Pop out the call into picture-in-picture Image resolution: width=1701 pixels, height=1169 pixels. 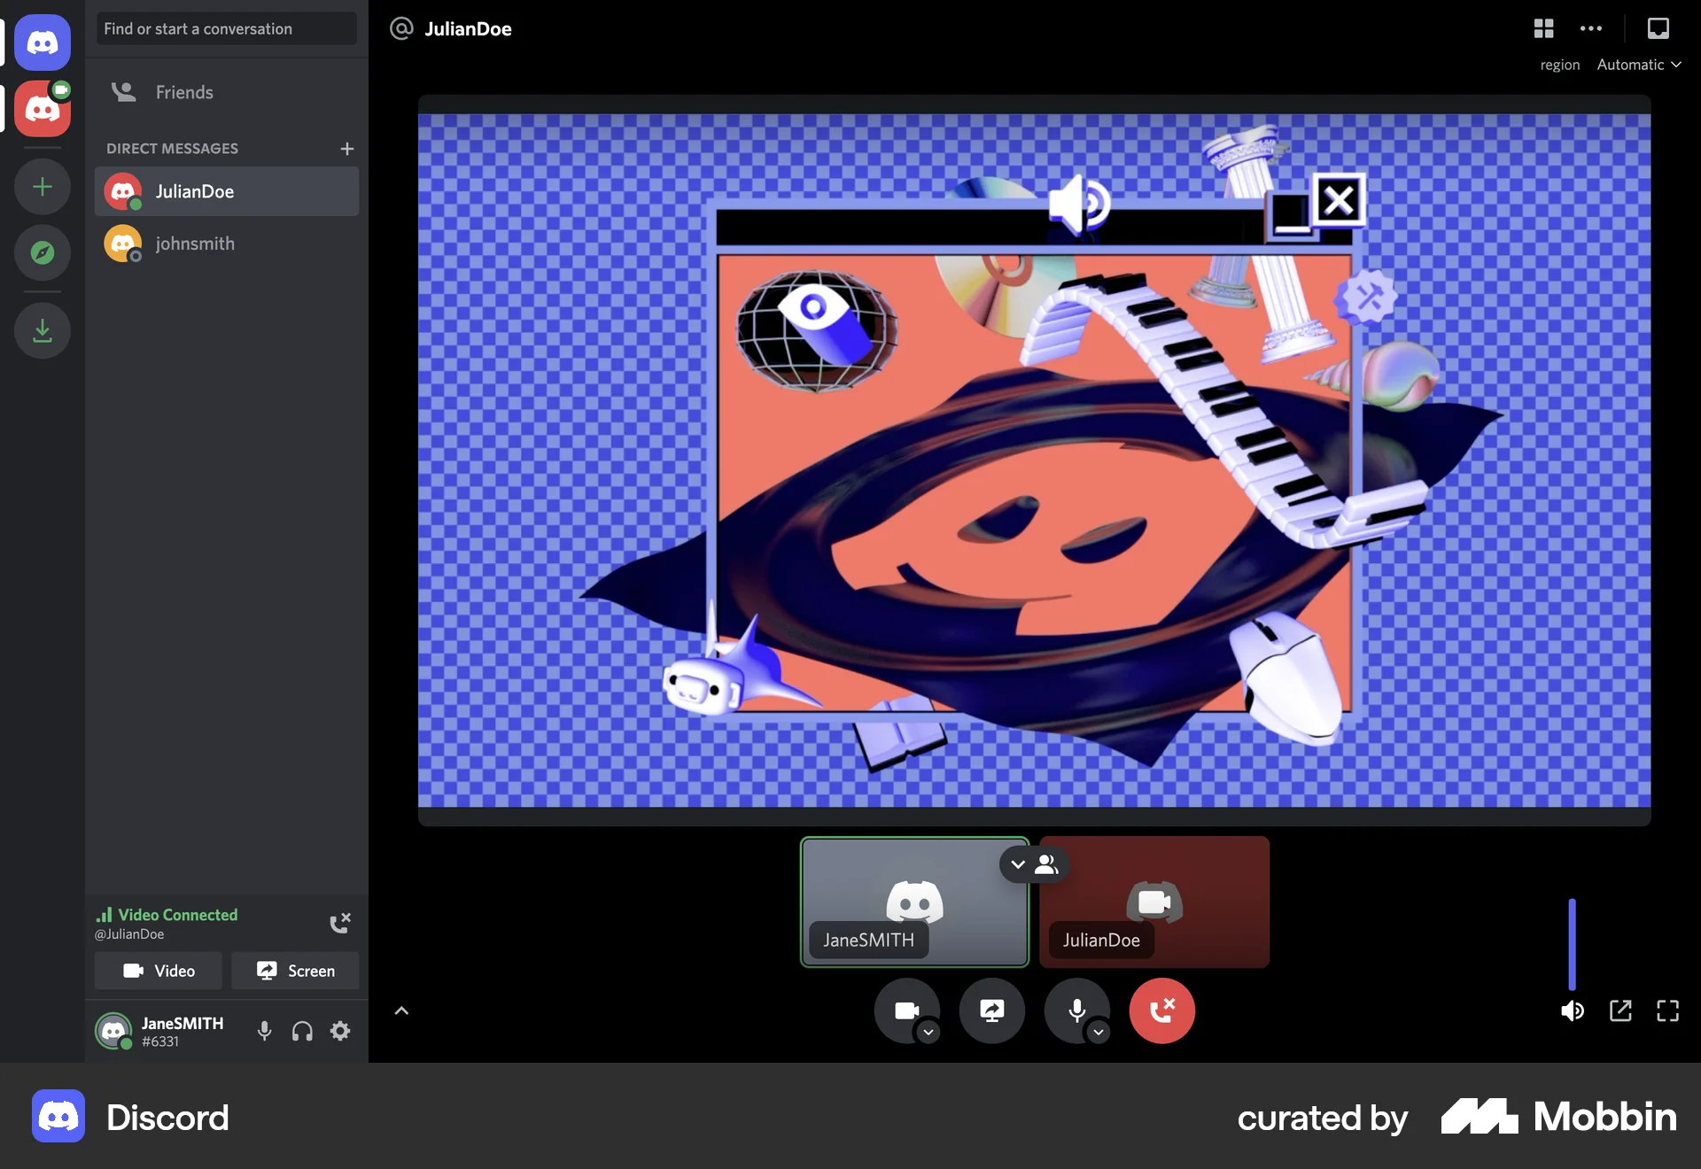pyautogui.click(x=1621, y=1010)
